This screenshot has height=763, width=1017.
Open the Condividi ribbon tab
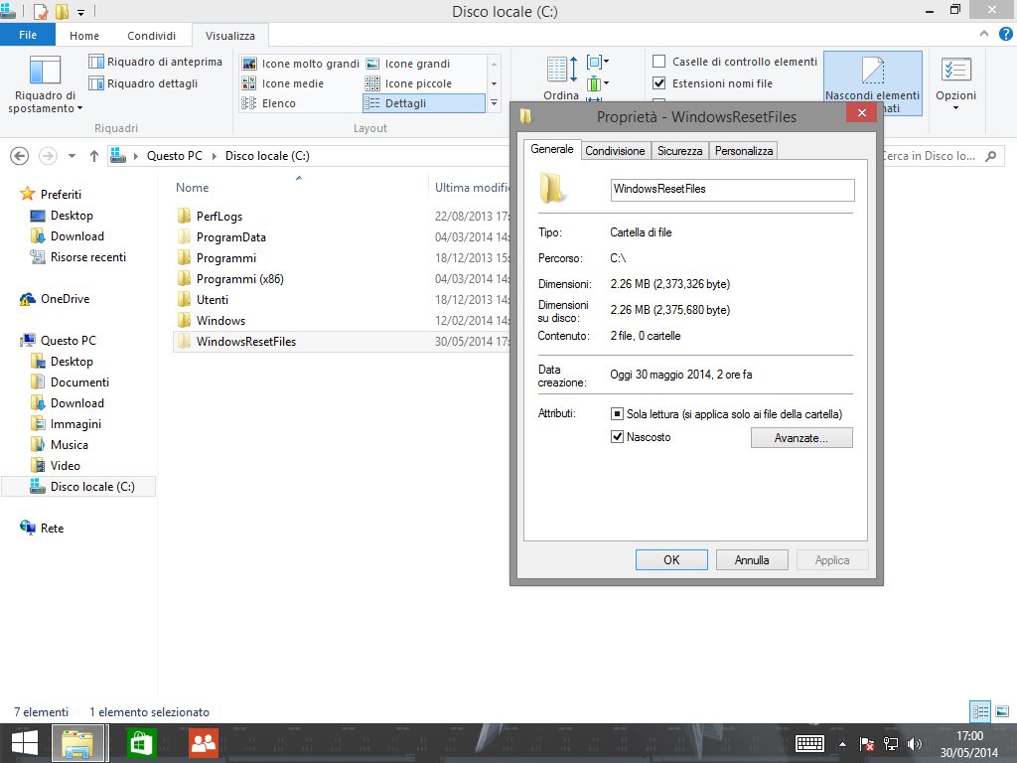[x=151, y=36]
